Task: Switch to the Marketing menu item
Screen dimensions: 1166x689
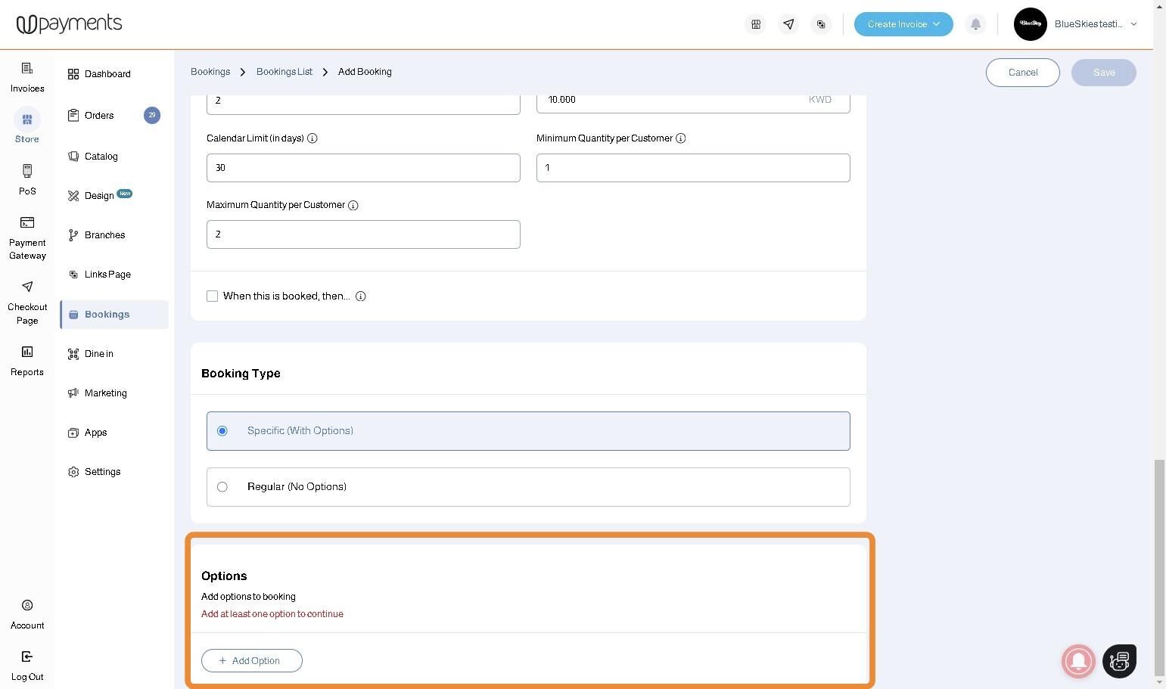Action: coord(105,393)
